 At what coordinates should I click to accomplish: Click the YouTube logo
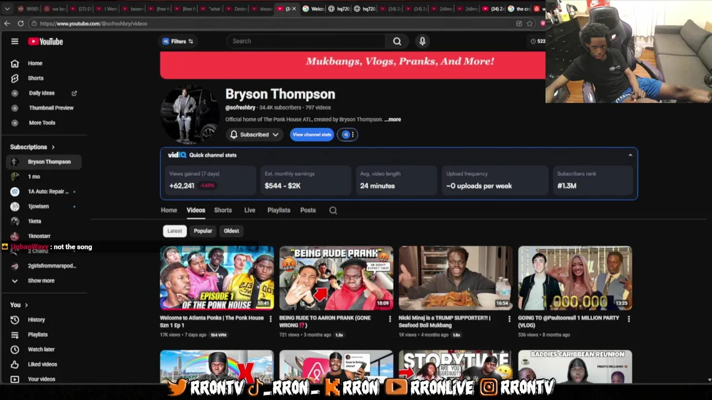click(46, 41)
